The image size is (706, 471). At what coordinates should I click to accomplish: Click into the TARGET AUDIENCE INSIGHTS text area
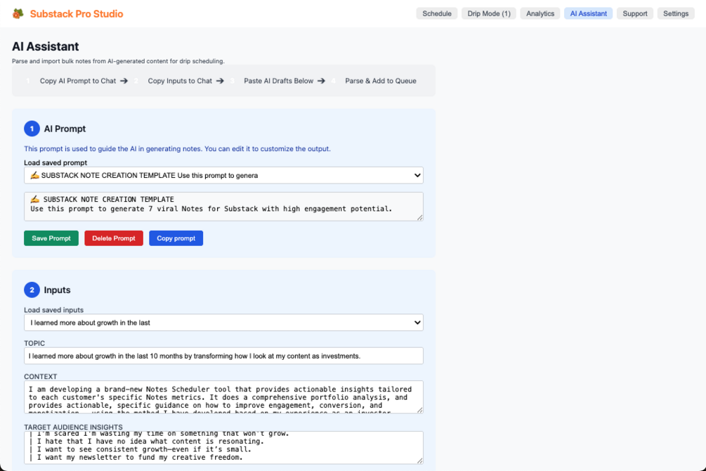coord(223,448)
